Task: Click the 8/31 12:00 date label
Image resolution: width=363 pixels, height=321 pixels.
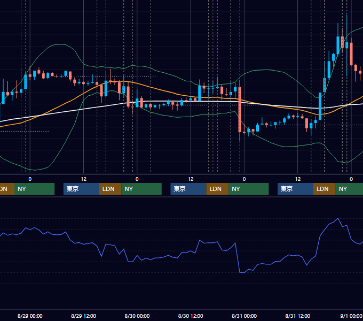Action: click(298, 316)
